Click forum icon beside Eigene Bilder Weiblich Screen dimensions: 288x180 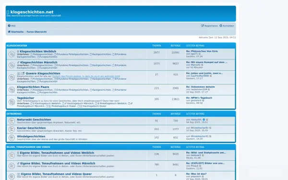point(12,156)
